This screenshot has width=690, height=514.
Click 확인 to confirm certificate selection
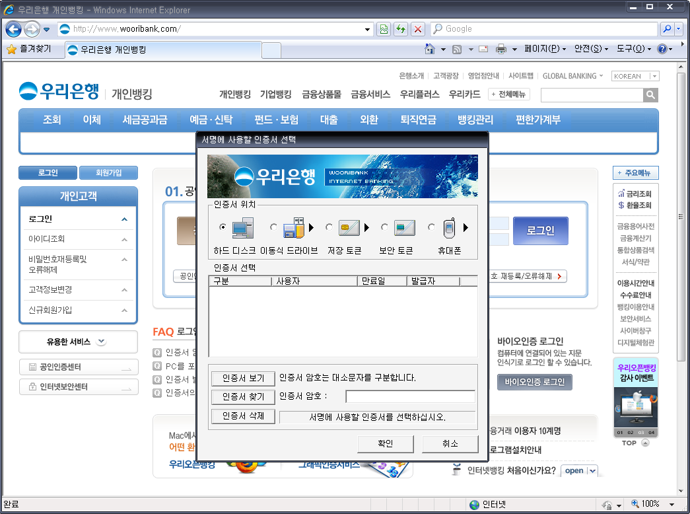tap(385, 443)
